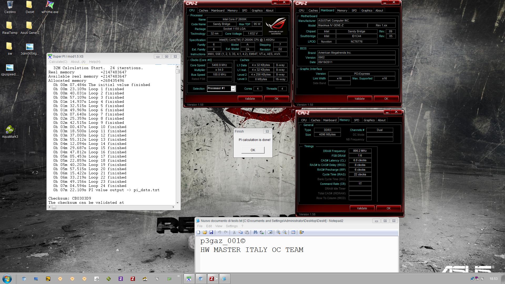Open About tab in first CPU-Z window
The height and width of the screenshot is (284, 505).
(x=269, y=11)
